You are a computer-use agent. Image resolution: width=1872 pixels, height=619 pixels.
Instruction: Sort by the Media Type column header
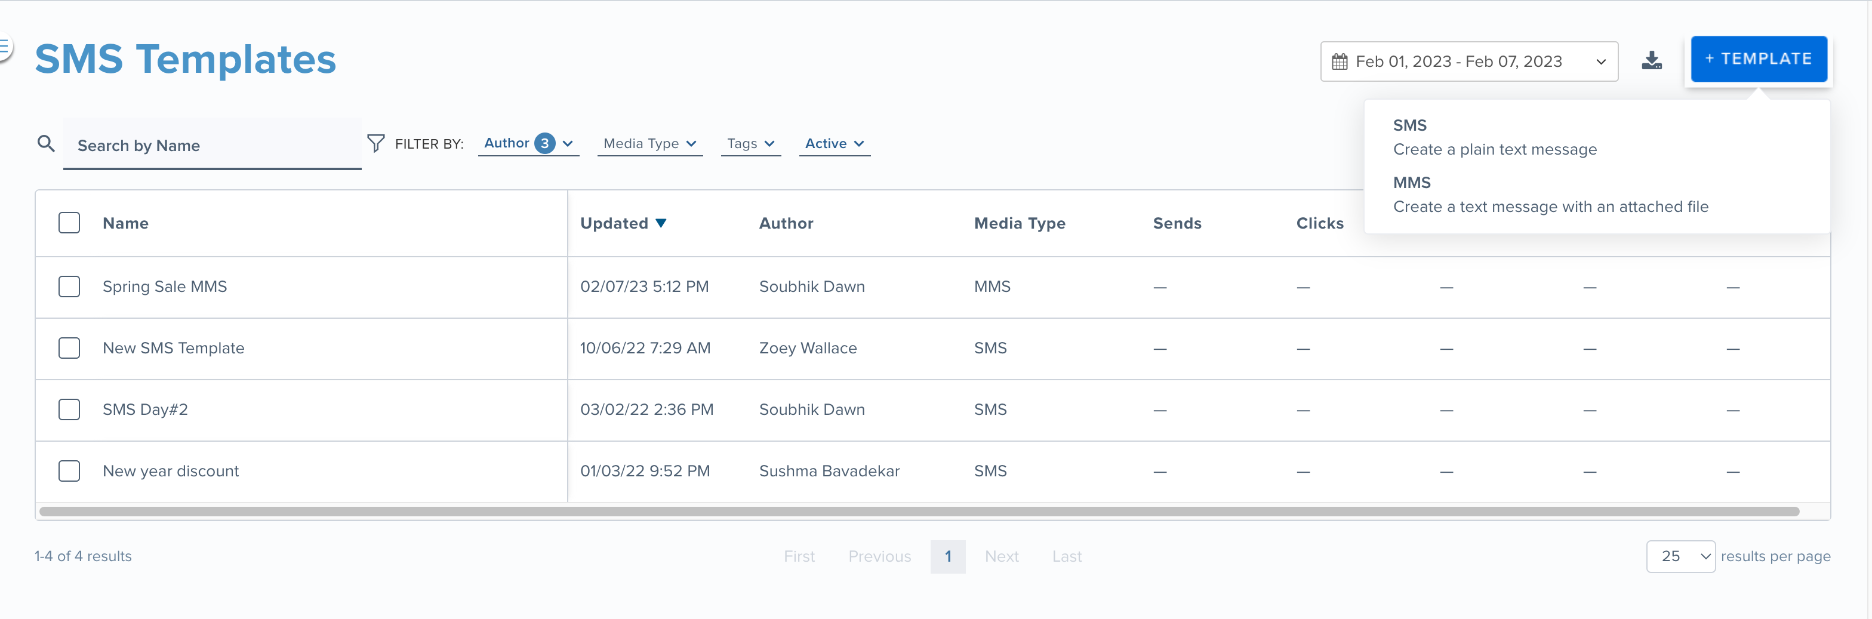pos(1020,223)
